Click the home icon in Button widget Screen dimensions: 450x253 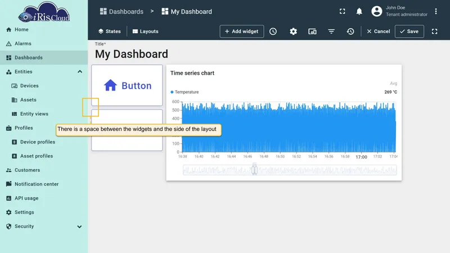coord(110,85)
